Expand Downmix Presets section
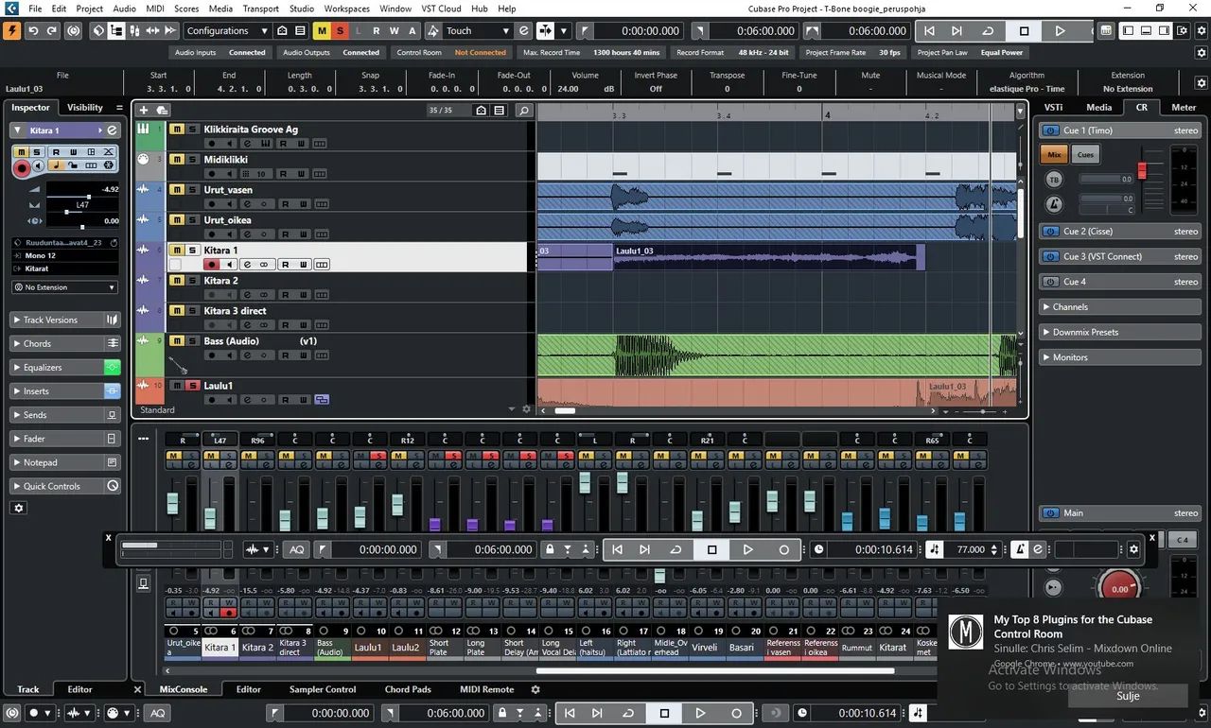The width and height of the screenshot is (1211, 728). pyautogui.click(x=1120, y=333)
